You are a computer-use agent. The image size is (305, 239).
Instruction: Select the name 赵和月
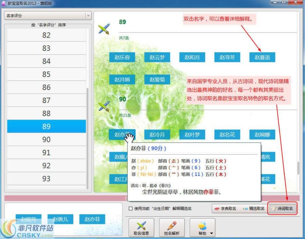(x=192, y=57)
